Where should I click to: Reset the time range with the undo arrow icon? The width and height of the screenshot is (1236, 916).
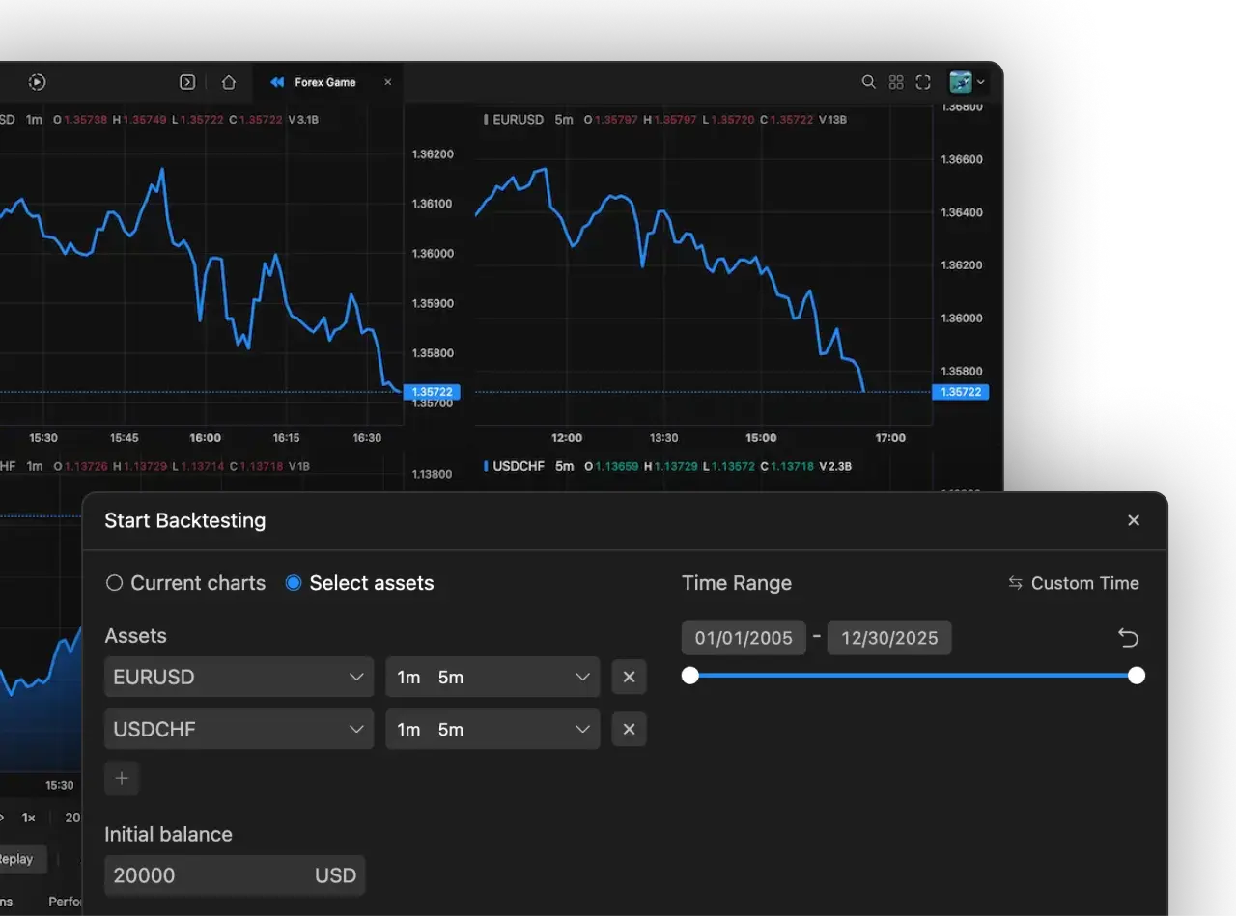click(1127, 637)
